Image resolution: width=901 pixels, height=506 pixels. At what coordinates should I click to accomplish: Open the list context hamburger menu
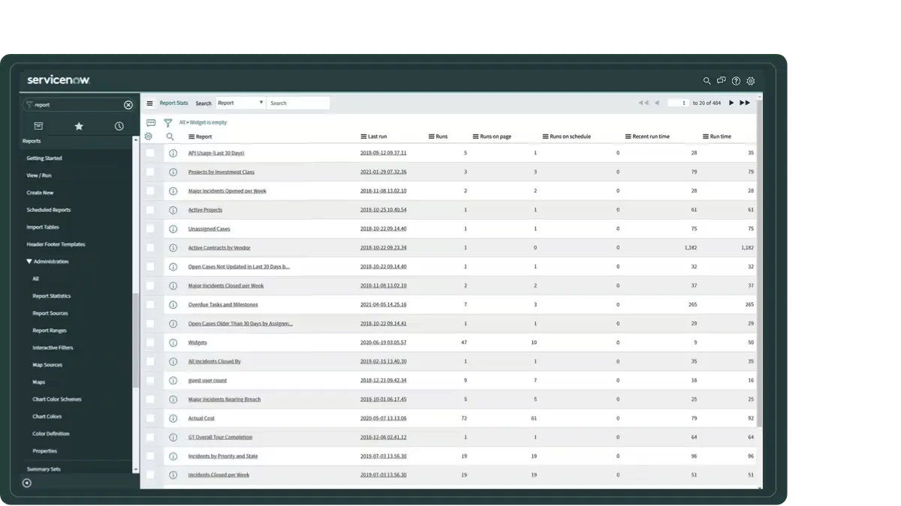click(149, 103)
